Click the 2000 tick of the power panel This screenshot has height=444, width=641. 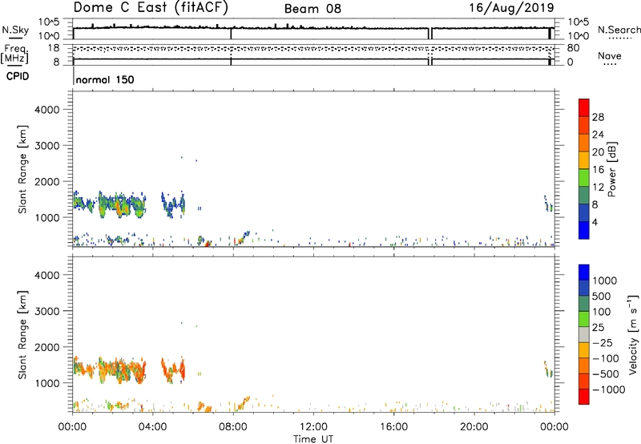tap(47, 181)
